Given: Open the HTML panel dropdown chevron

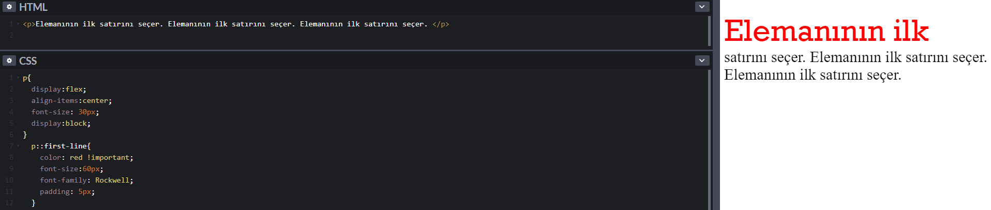Looking at the screenshot, I should 701,7.
